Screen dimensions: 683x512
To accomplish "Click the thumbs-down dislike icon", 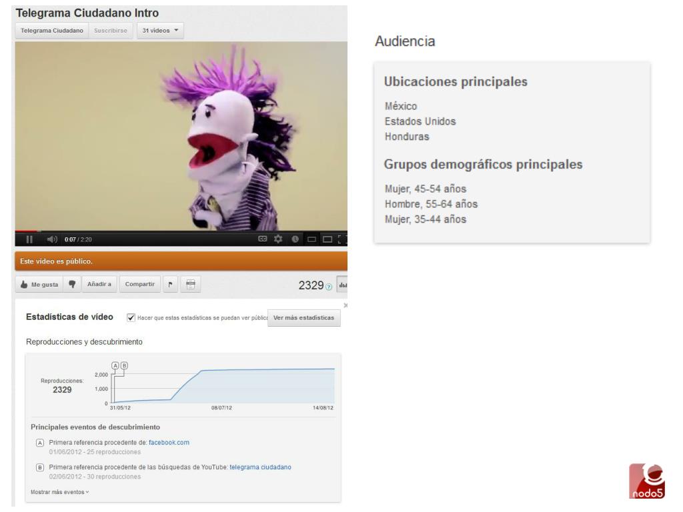I will (x=72, y=285).
